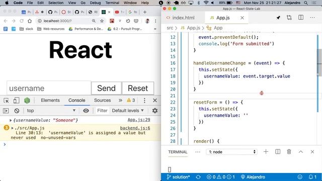Open the terminal panel ellipsis menu
The width and height of the screenshot is (322, 181).
(x=198, y=152)
